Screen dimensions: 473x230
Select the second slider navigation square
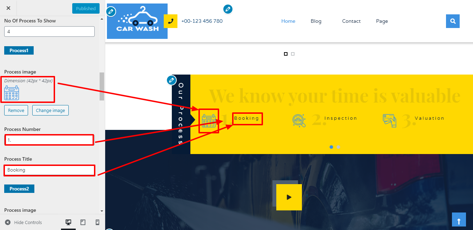pyautogui.click(x=292, y=54)
